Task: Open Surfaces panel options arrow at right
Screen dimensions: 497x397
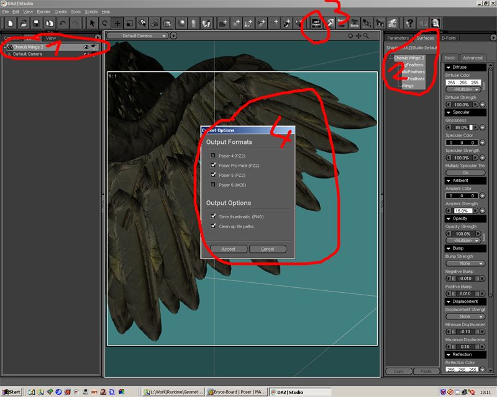Action: [x=493, y=38]
